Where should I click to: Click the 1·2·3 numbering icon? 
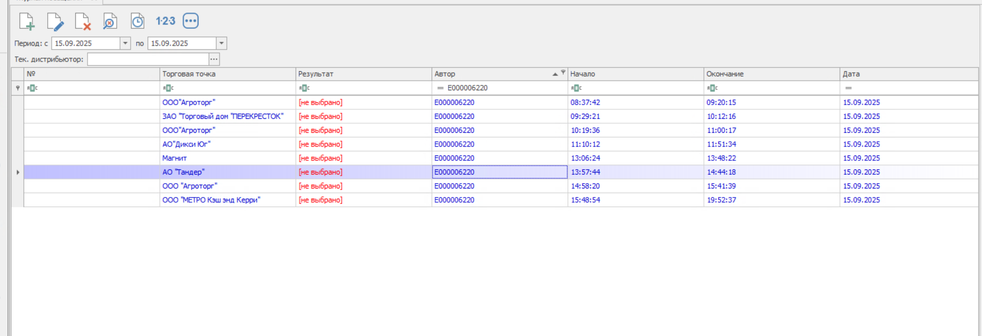(x=165, y=21)
